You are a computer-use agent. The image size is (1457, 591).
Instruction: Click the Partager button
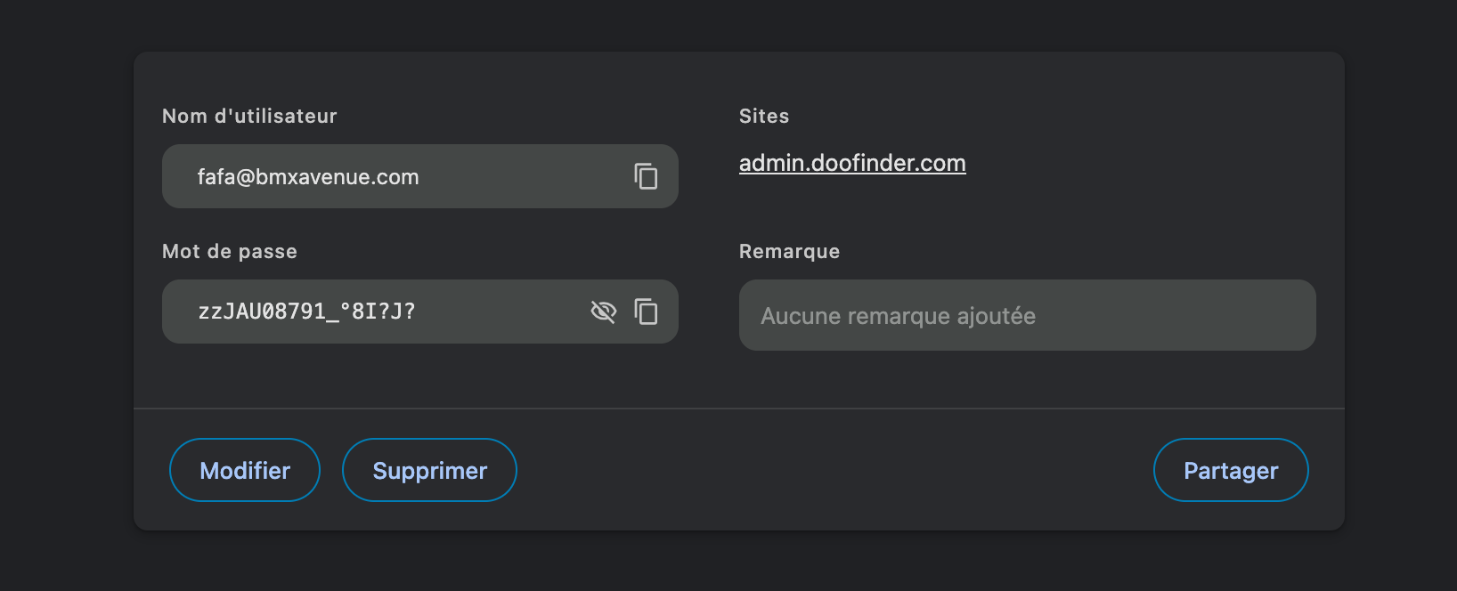[x=1231, y=470]
